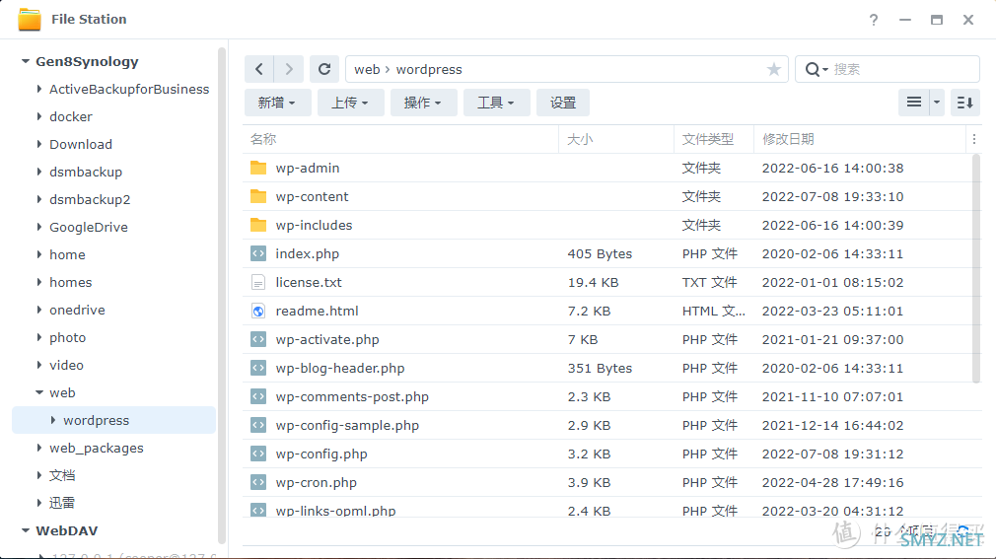Select the dsmbackup tree folder
996x559 pixels.
coord(86,172)
